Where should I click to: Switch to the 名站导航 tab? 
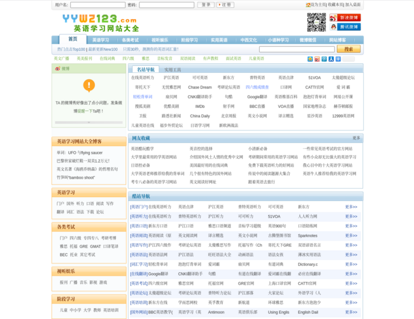click(x=146, y=70)
